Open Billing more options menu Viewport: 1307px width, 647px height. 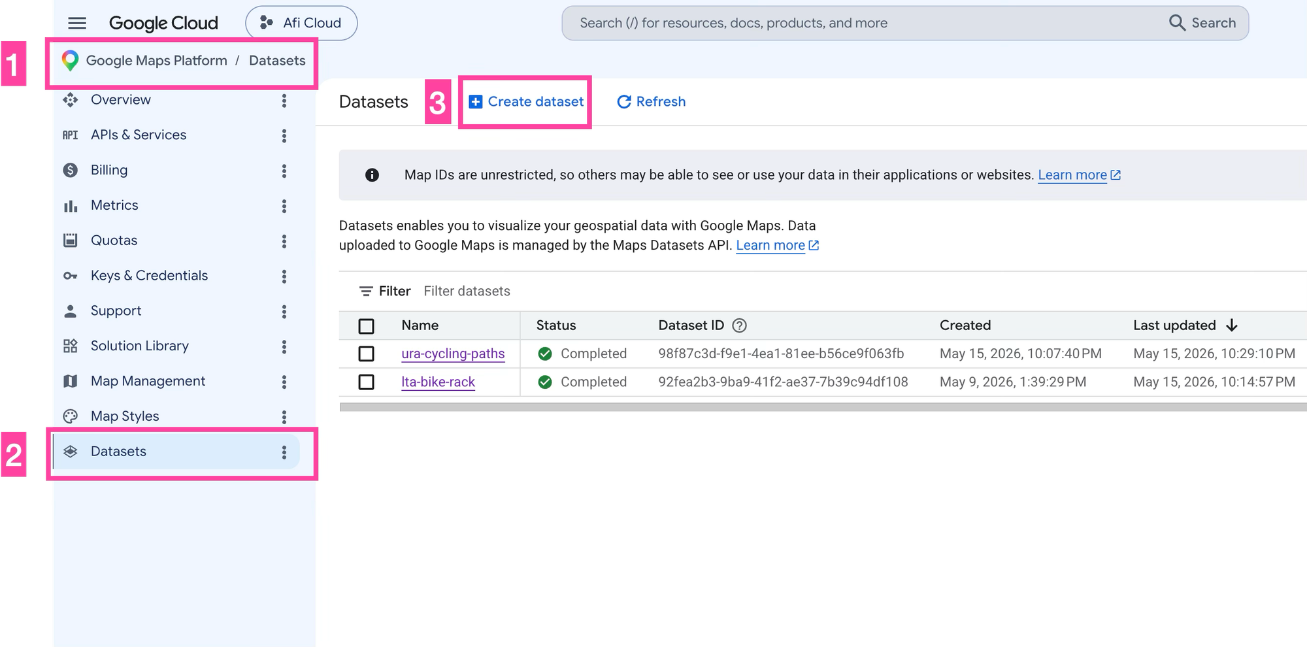coord(284,171)
